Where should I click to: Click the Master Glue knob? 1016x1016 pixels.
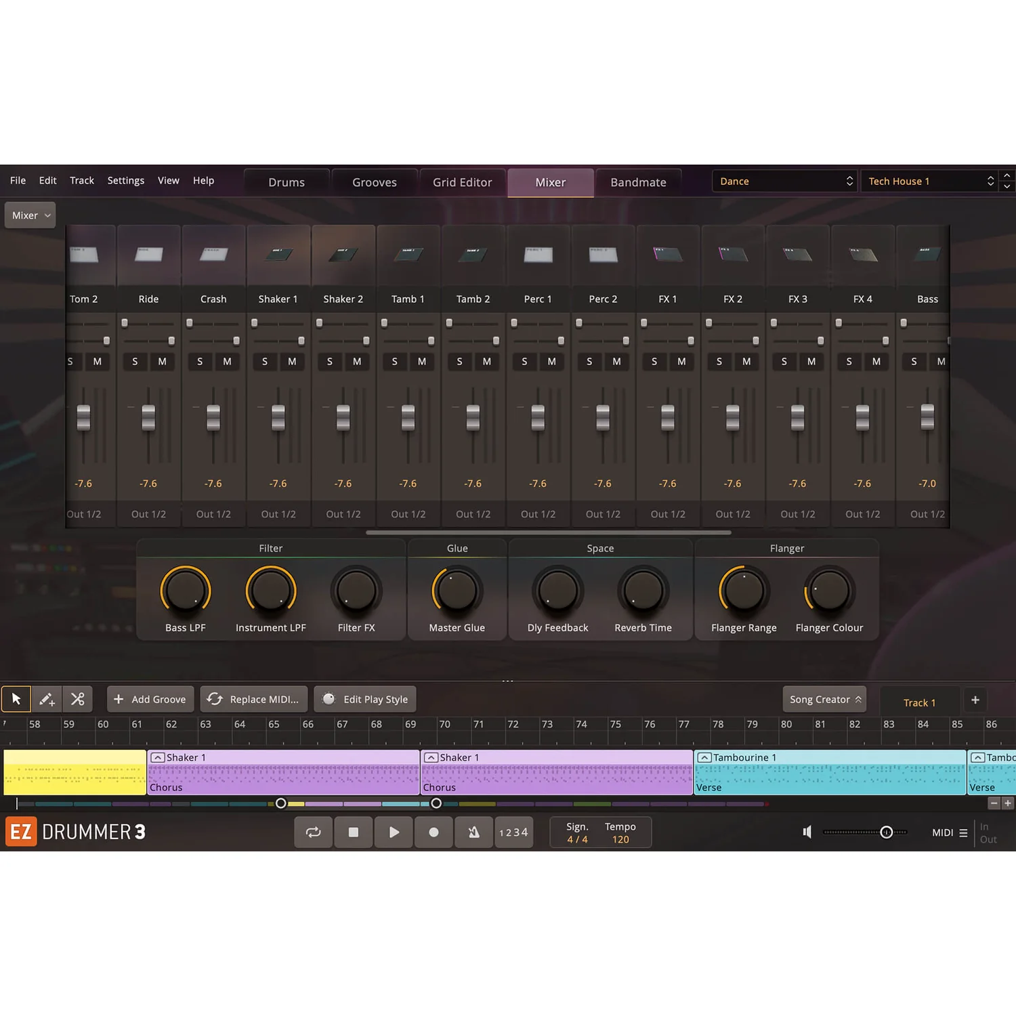coord(457,591)
